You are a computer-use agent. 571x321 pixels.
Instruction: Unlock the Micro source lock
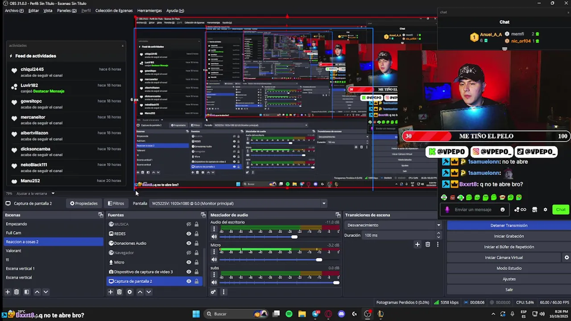point(196,262)
